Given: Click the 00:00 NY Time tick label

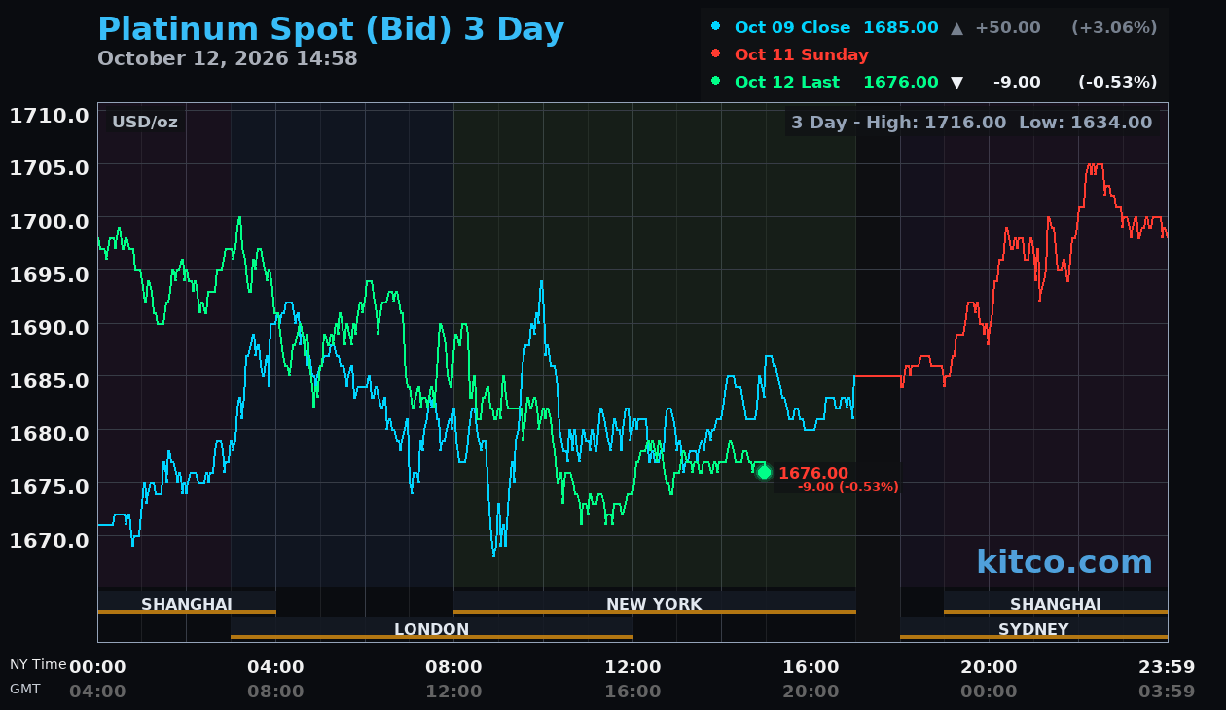Looking at the screenshot, I should pyautogui.click(x=97, y=667).
